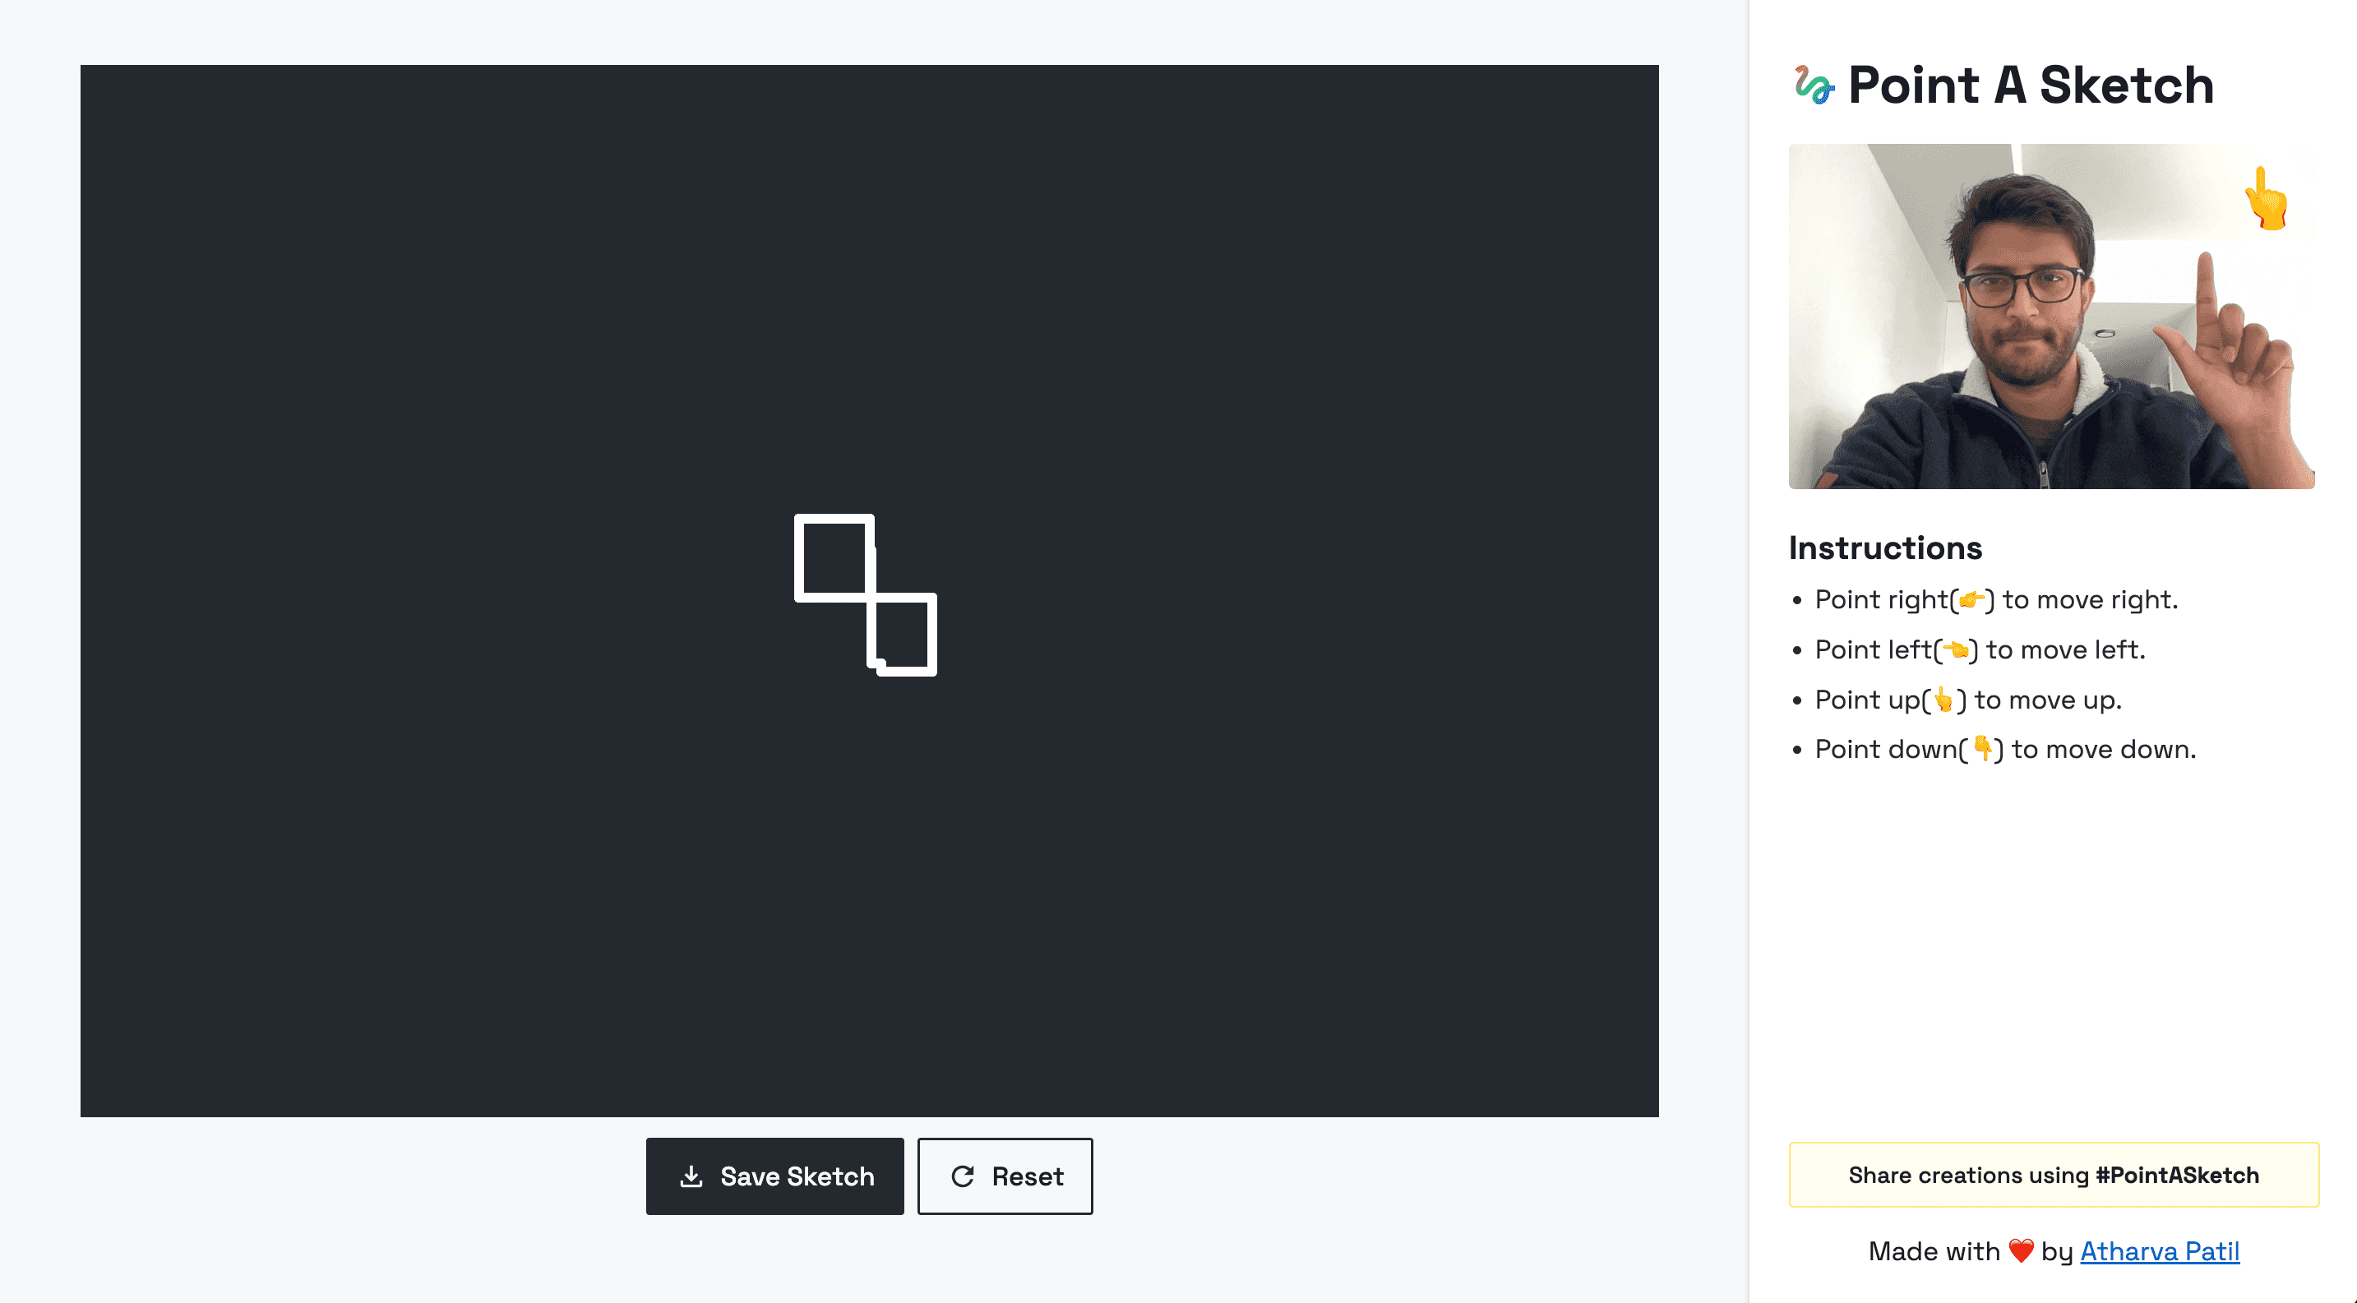Screen dimensions: 2357x1303
Task: Click the point down emoji in instructions
Action: pyautogui.click(x=1981, y=750)
